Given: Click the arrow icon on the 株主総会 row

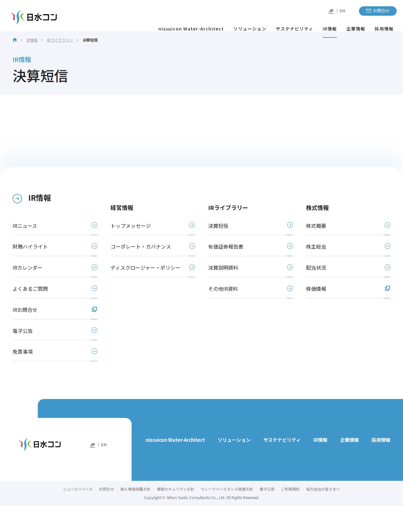Looking at the screenshot, I should click(388, 246).
